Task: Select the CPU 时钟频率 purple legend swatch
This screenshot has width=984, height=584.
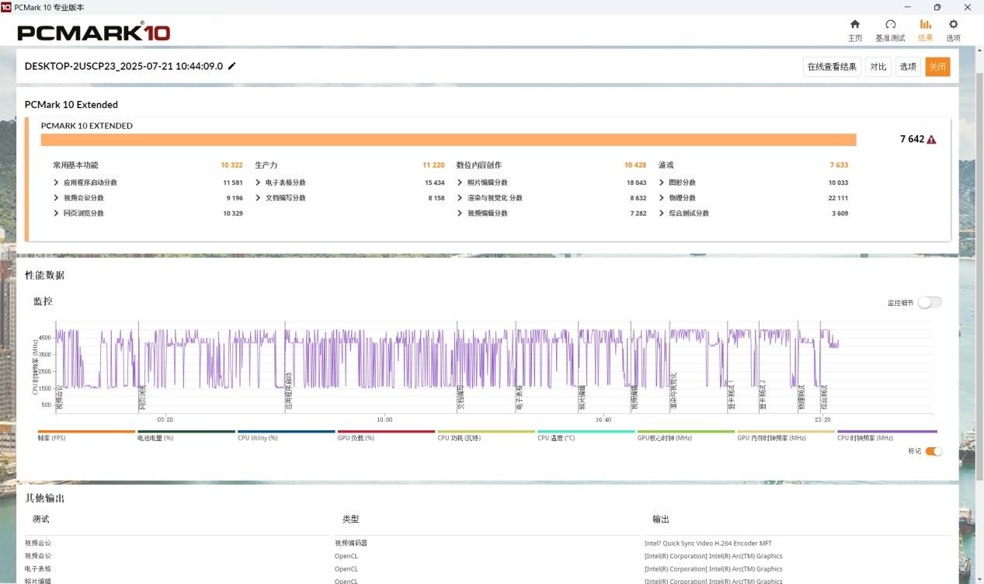Action: coord(887,432)
